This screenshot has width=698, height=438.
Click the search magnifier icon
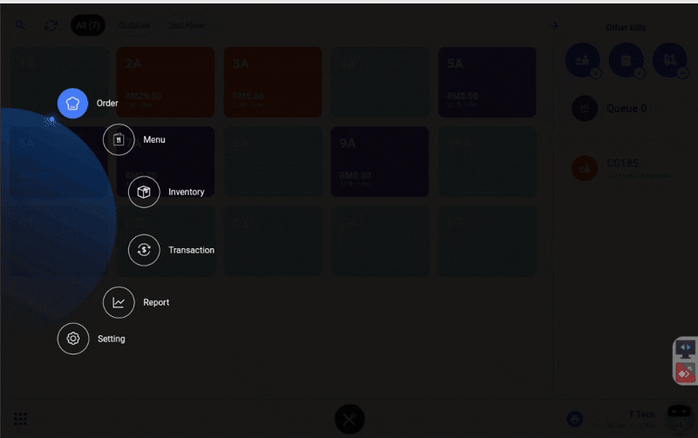click(x=20, y=25)
